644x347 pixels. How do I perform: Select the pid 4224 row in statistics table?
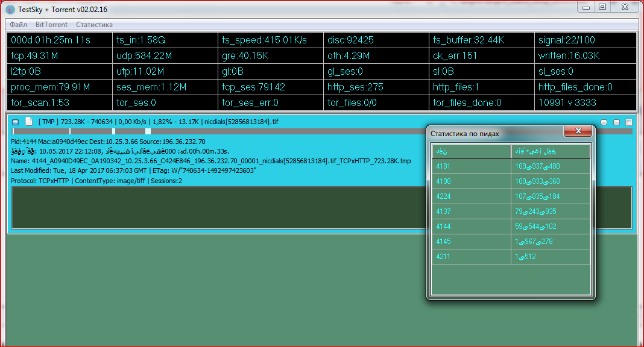click(x=471, y=196)
